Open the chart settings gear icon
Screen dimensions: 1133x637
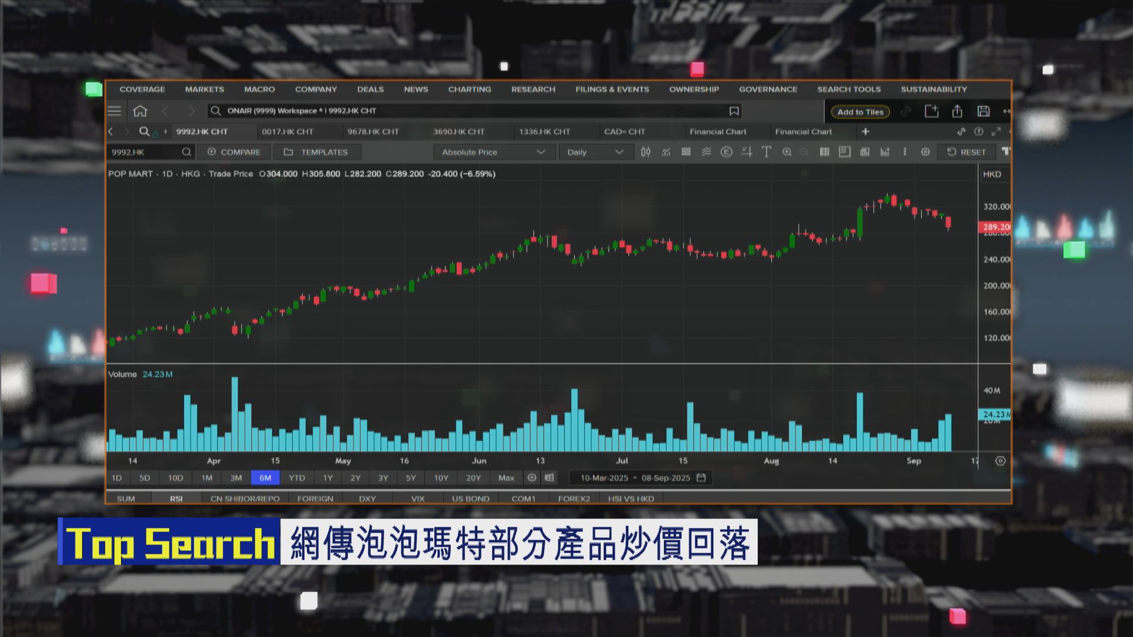925,152
